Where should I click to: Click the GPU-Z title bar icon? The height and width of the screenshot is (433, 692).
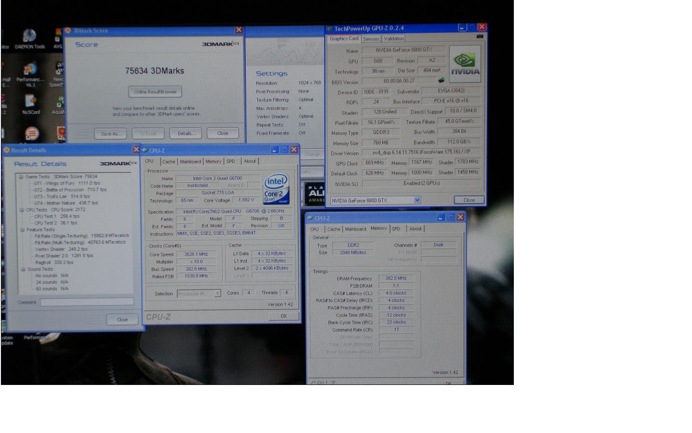(329, 28)
